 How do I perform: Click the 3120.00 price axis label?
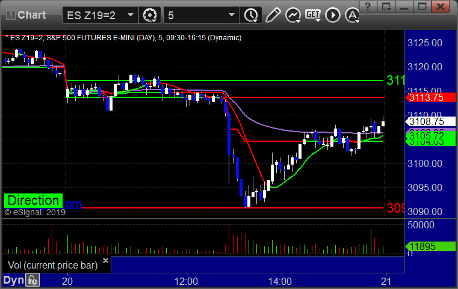(425, 67)
